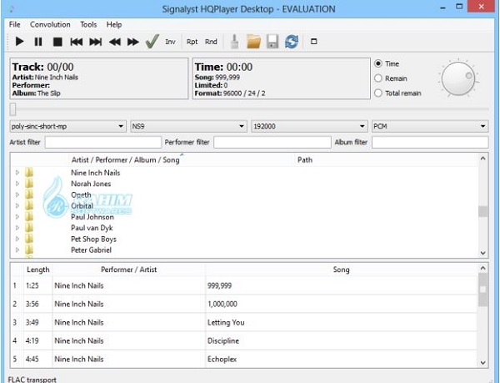Image resolution: width=500 pixels, height=383 pixels.
Task: Click the blue refresh library icon
Action: coord(291,42)
